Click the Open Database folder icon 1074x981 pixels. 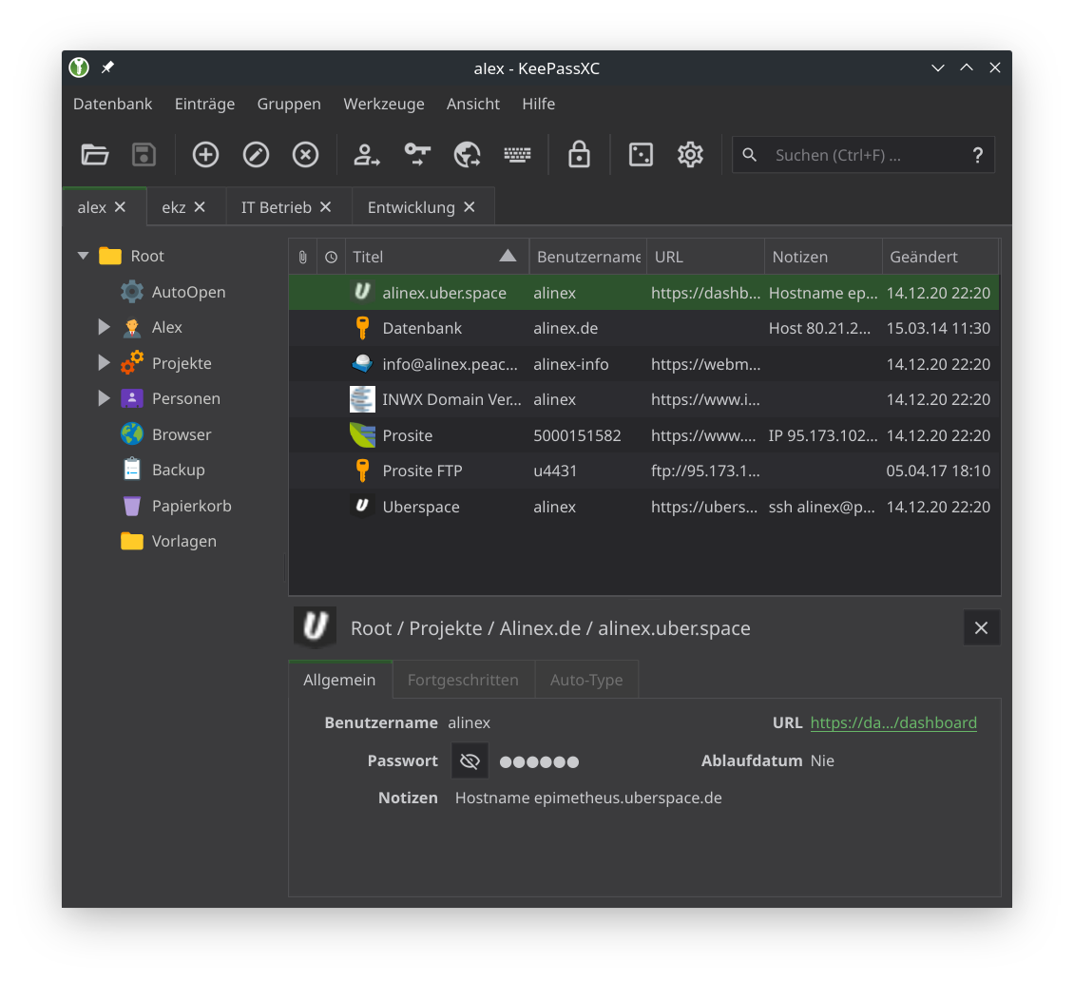tap(95, 155)
